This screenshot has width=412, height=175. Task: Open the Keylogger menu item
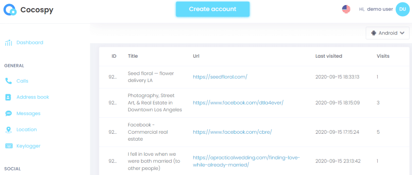pyautogui.click(x=28, y=146)
